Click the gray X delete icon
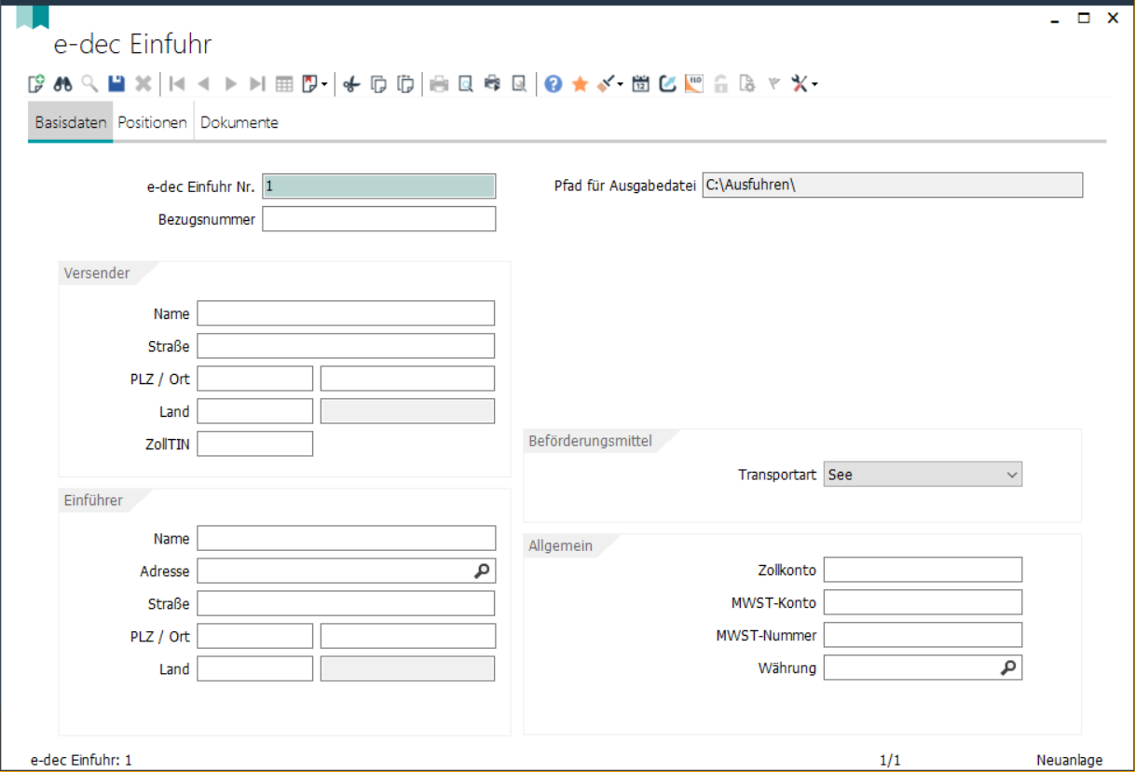The width and height of the screenshot is (1135, 772). [143, 84]
